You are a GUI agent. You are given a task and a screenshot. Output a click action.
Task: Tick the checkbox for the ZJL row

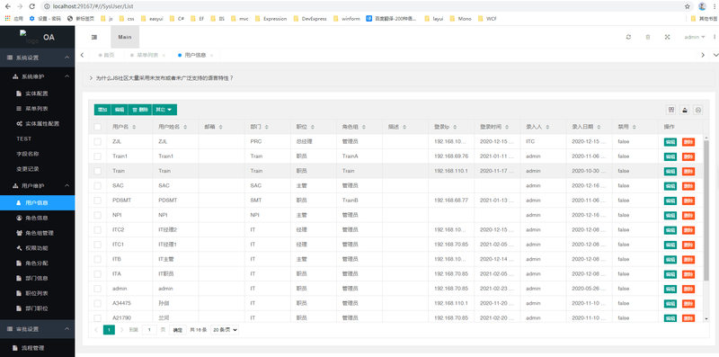tap(97, 142)
